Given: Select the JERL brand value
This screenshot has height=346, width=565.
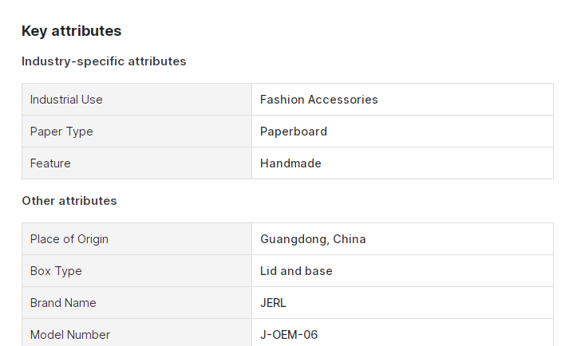Looking at the screenshot, I should pos(273,303).
